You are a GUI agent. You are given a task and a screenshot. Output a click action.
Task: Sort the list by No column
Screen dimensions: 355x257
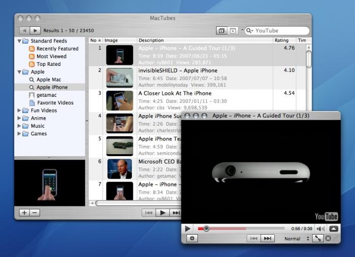pyautogui.click(x=95, y=40)
